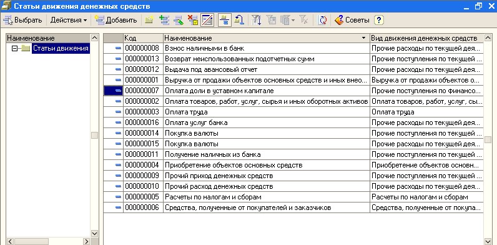Select the name cell Оплата товаров, работ, услуг
The image size is (497, 245).
[266, 101]
